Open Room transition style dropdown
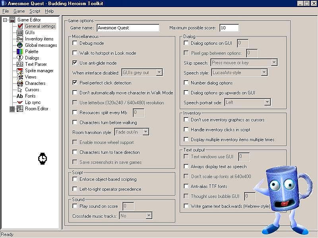 (145, 132)
